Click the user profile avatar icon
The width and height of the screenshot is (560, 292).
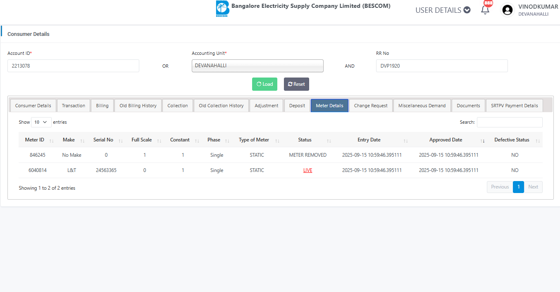click(x=507, y=10)
